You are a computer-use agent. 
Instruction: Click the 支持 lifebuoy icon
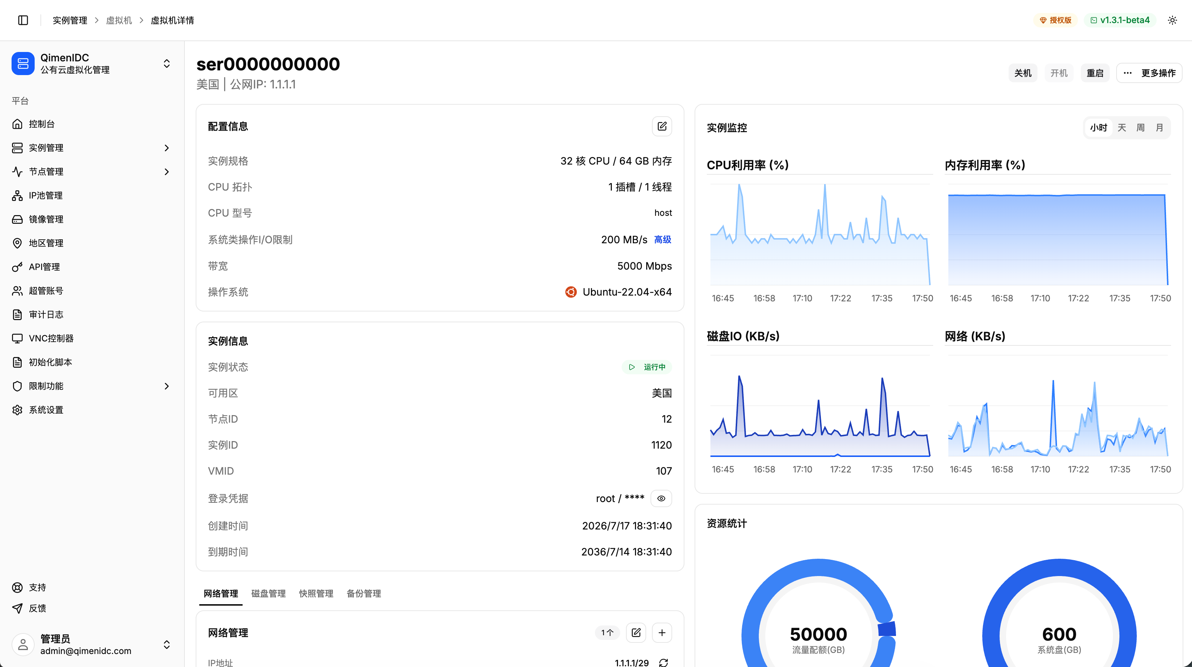pos(17,588)
